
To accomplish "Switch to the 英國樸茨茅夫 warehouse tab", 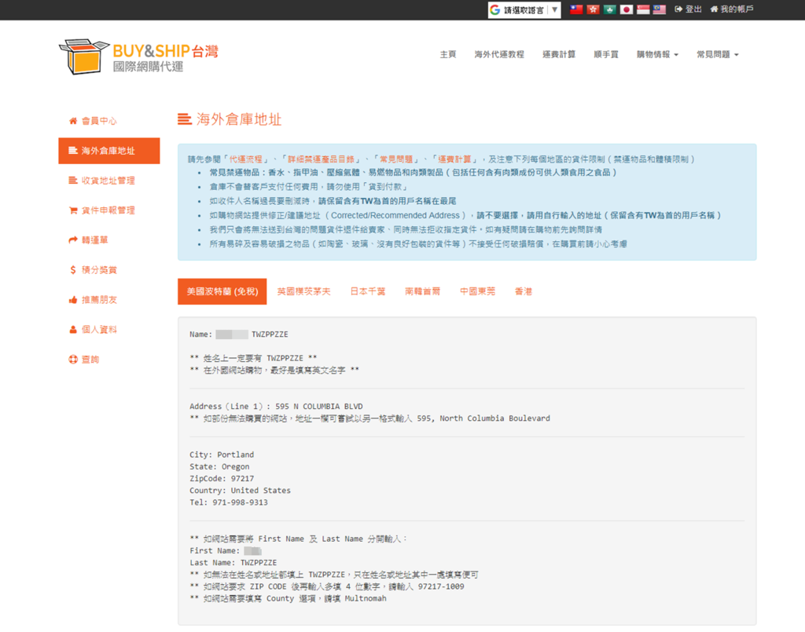I will click(303, 291).
